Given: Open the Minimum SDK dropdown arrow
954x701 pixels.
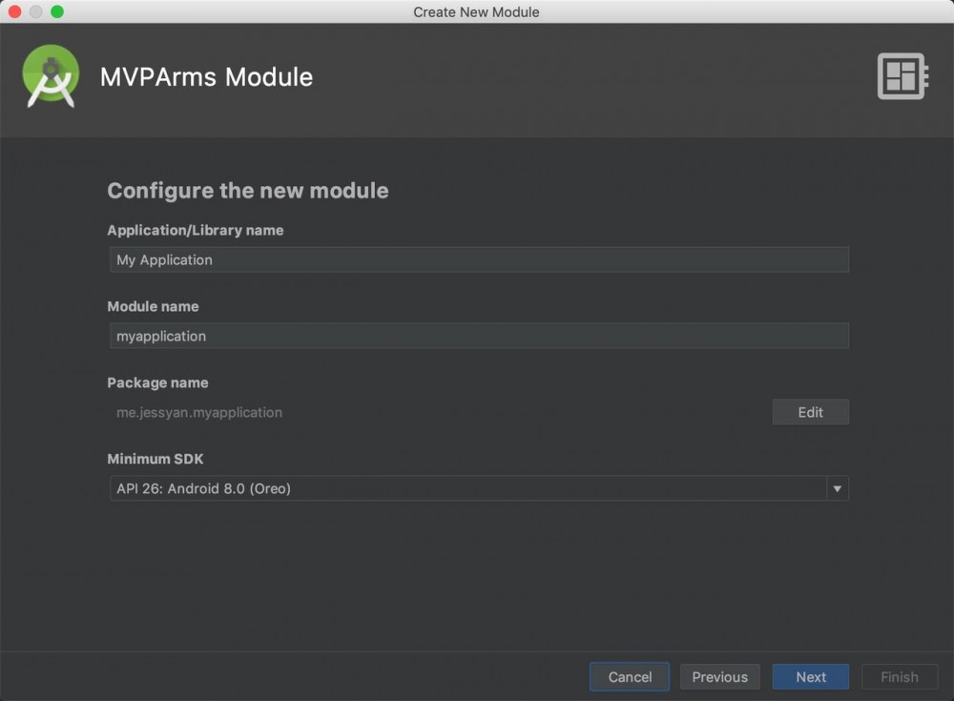Looking at the screenshot, I should 838,488.
